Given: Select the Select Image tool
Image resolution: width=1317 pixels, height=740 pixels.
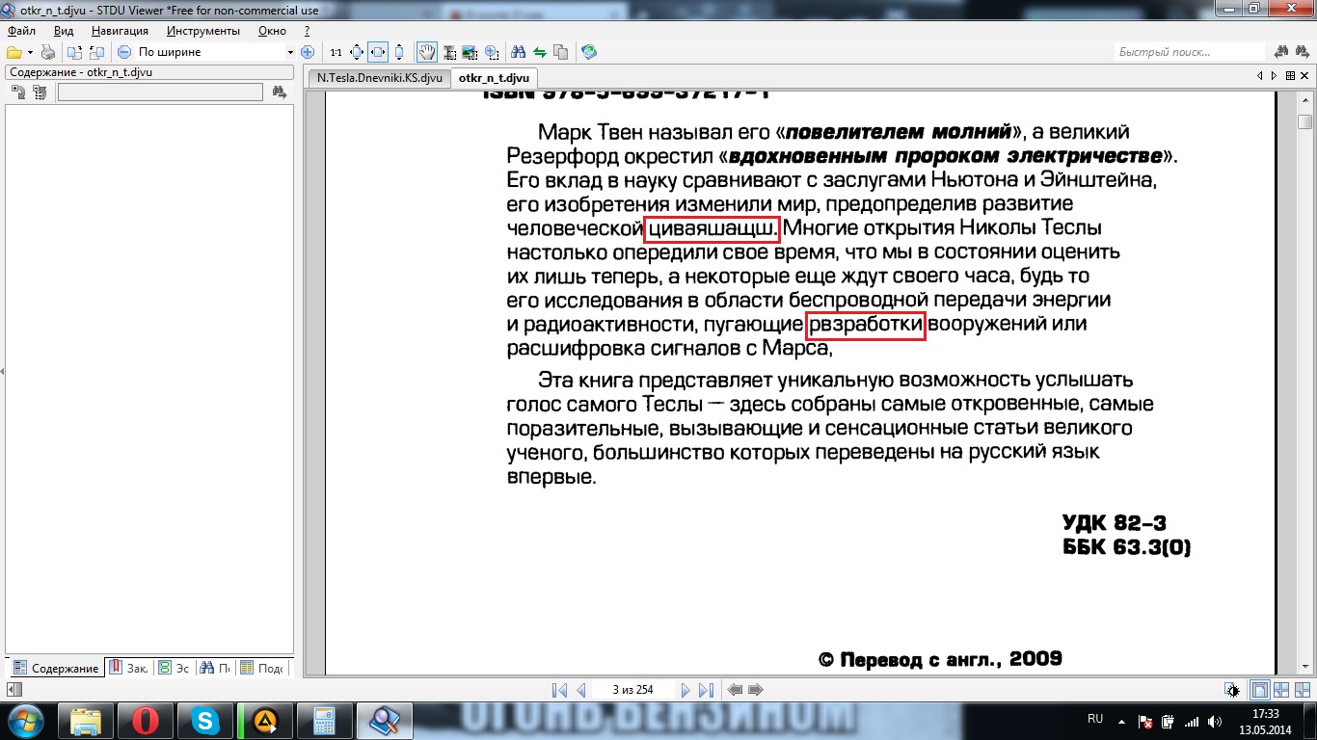Looking at the screenshot, I should pyautogui.click(x=470, y=52).
